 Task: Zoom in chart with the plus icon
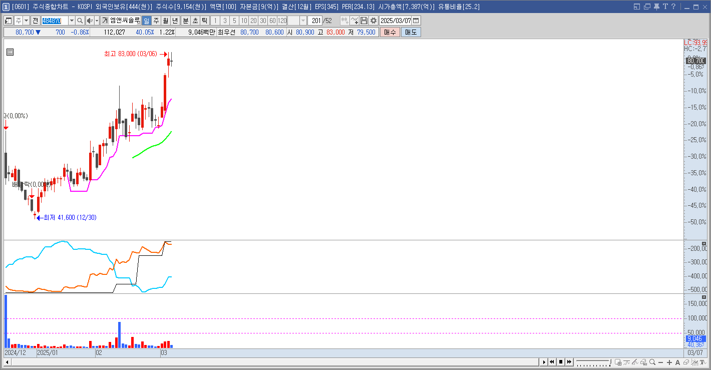tap(669, 362)
